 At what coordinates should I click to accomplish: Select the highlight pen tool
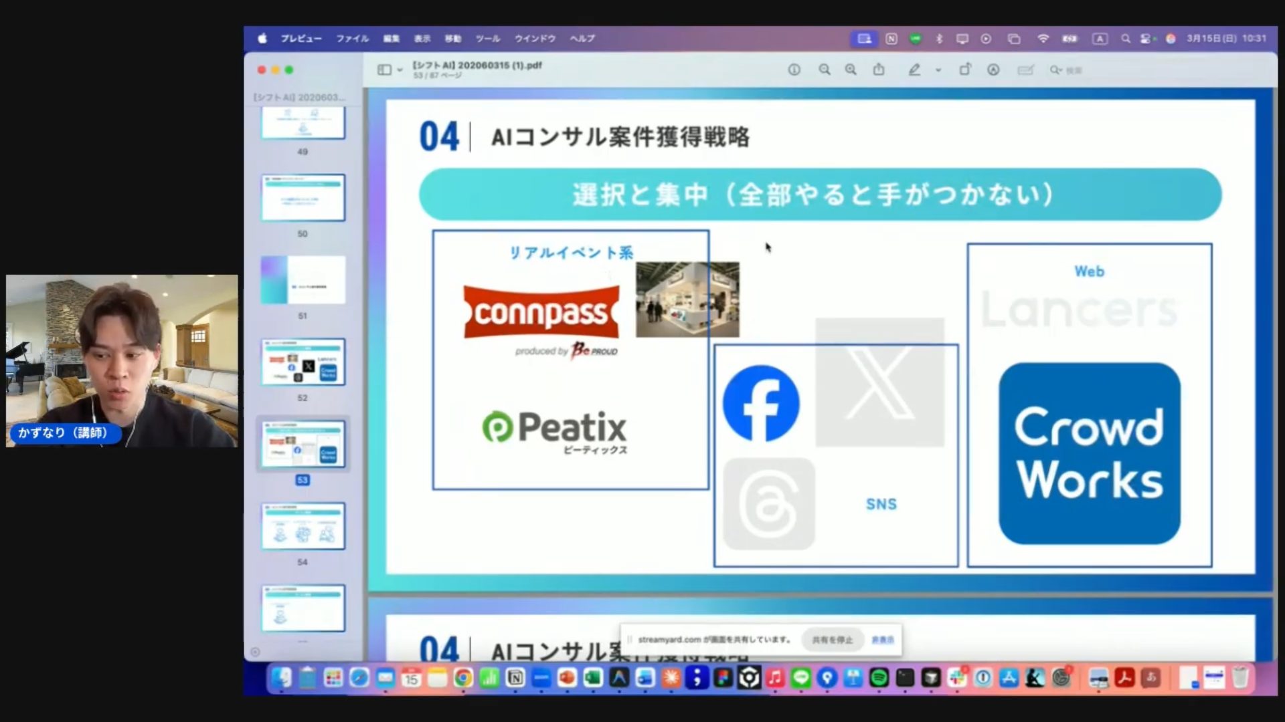click(x=914, y=70)
